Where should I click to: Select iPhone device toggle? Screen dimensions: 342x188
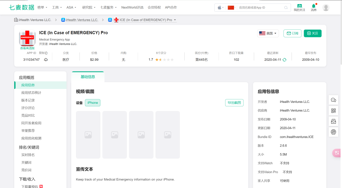93,103
